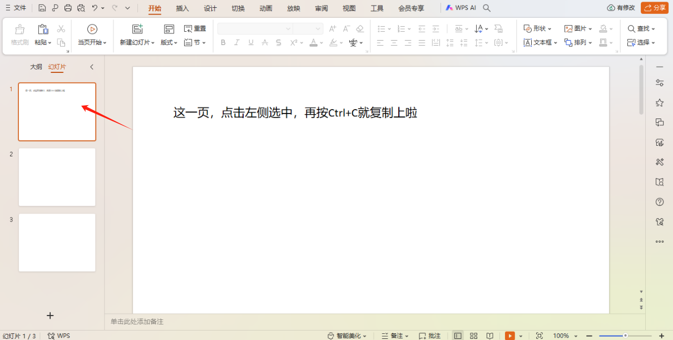Open the 查找 (Find) tool
673x340 pixels.
click(x=641, y=28)
